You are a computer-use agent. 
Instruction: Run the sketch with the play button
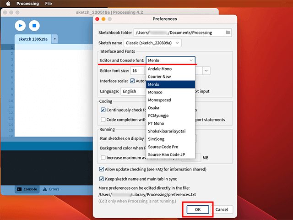point(20,26)
